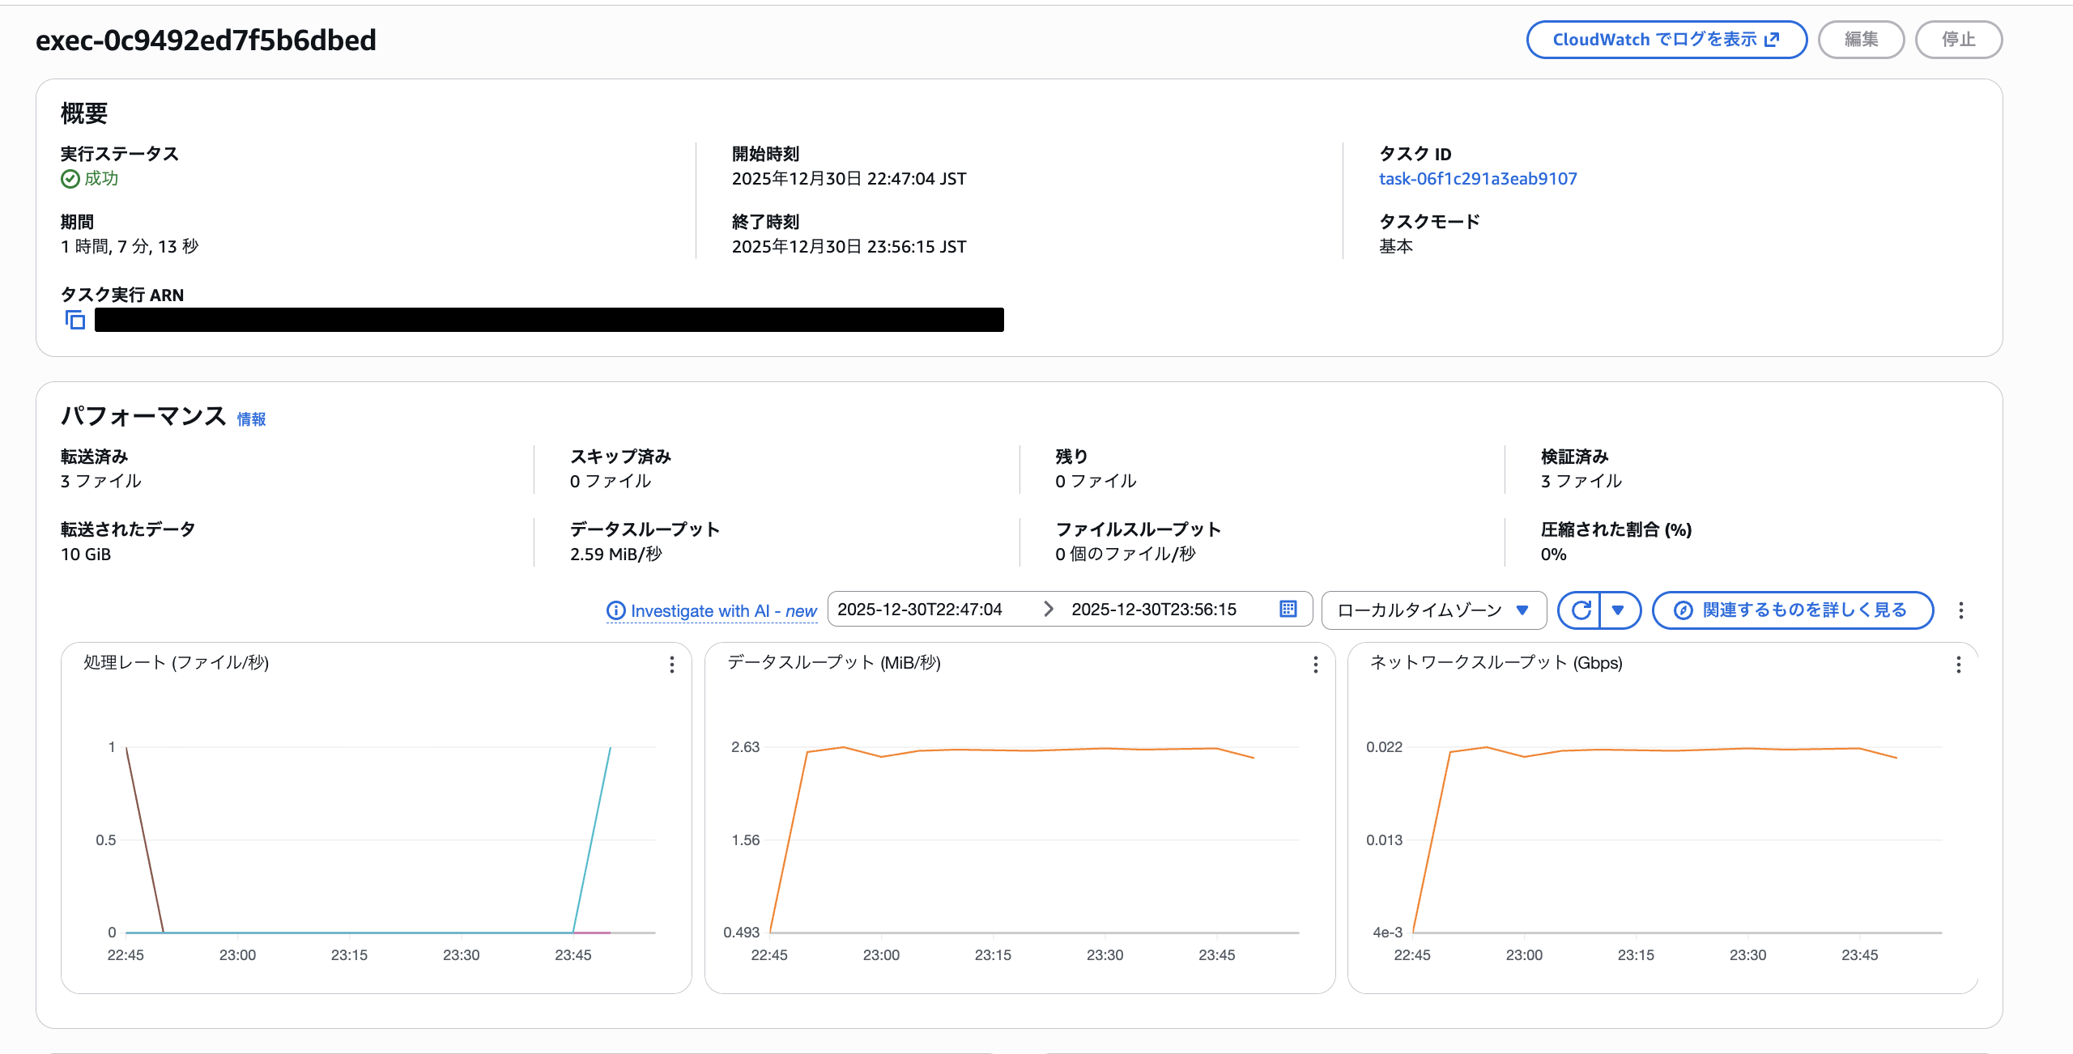The width and height of the screenshot is (2073, 1054).
Task: Open the performance section overflow menu
Action: 1961,610
